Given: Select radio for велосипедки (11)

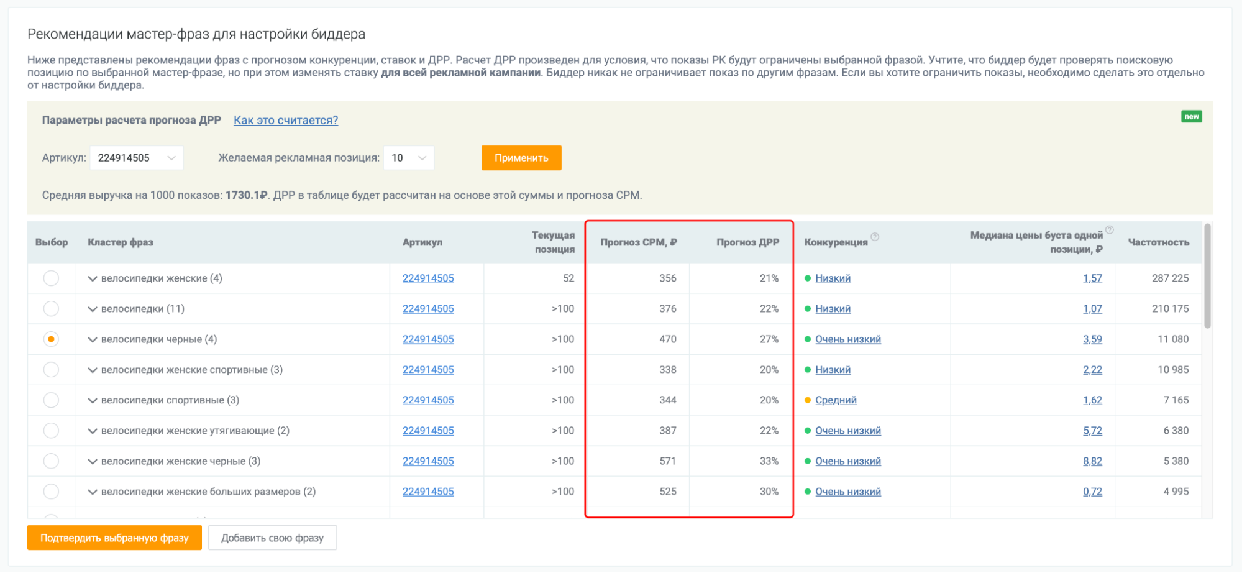Looking at the screenshot, I should tap(51, 309).
